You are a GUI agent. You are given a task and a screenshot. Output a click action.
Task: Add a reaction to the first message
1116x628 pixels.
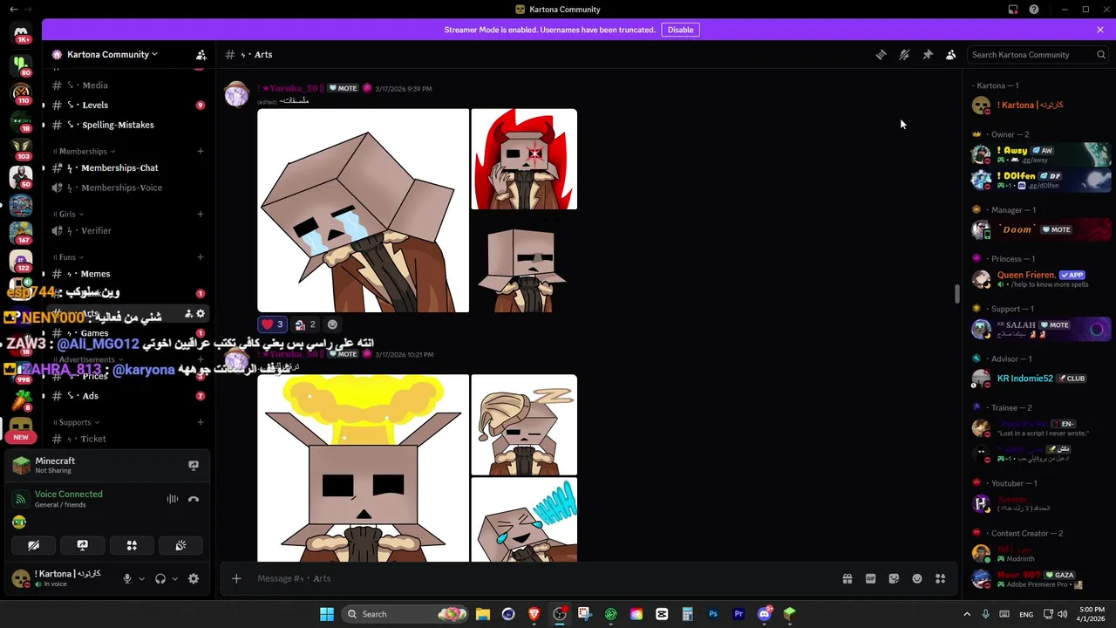point(332,324)
